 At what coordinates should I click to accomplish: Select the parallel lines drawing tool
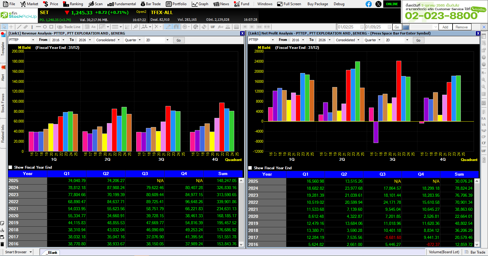pos(26,27)
